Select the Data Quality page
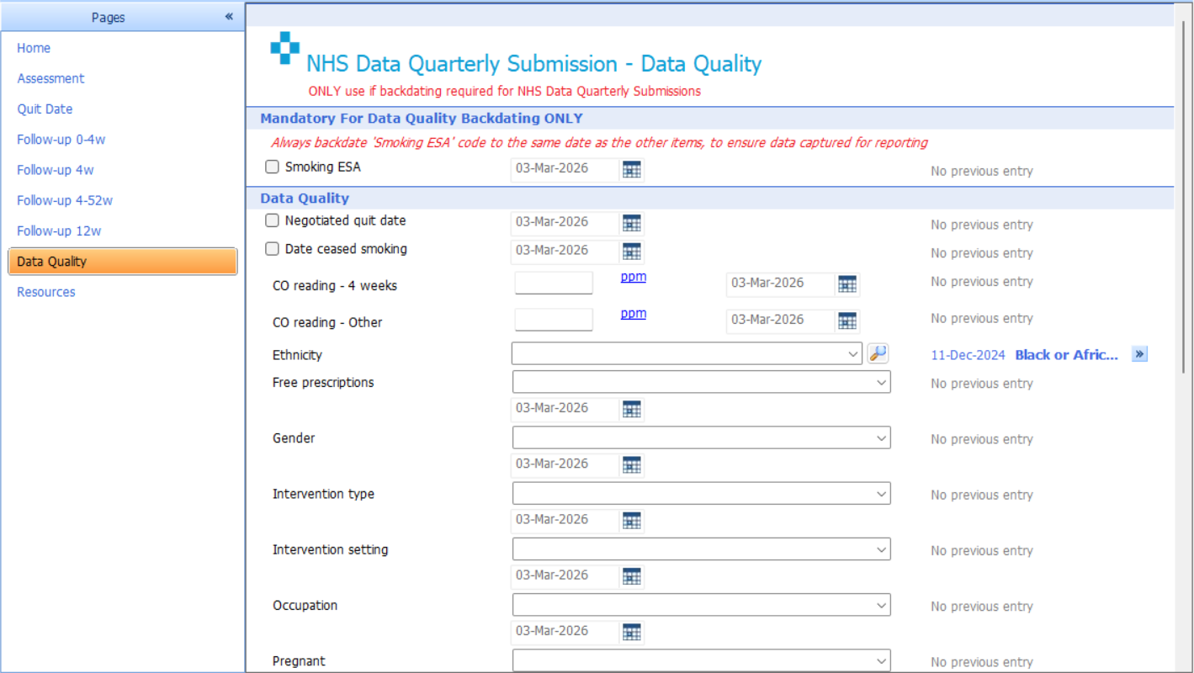Image resolution: width=1194 pixels, height=673 pixels. pyautogui.click(x=122, y=262)
